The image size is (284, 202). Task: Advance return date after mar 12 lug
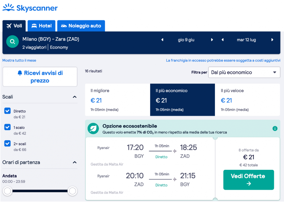pos(272,40)
